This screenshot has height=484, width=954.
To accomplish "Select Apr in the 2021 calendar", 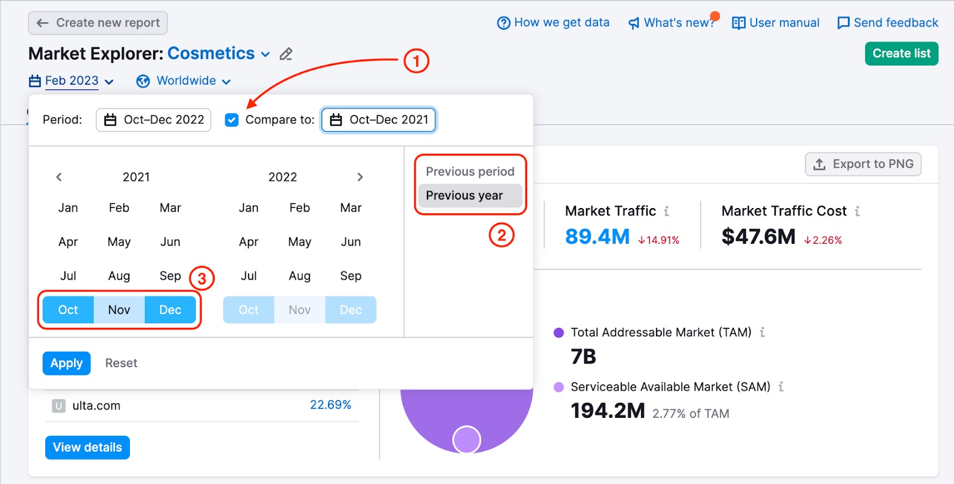I will [x=68, y=242].
